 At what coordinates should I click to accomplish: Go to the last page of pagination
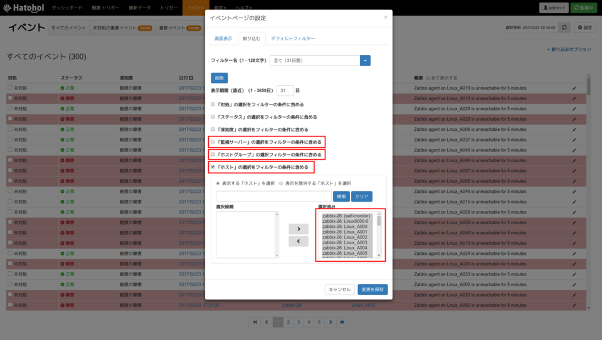click(342, 322)
